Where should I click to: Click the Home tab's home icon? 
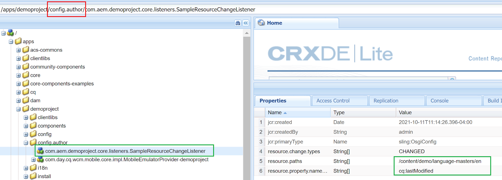[261, 23]
